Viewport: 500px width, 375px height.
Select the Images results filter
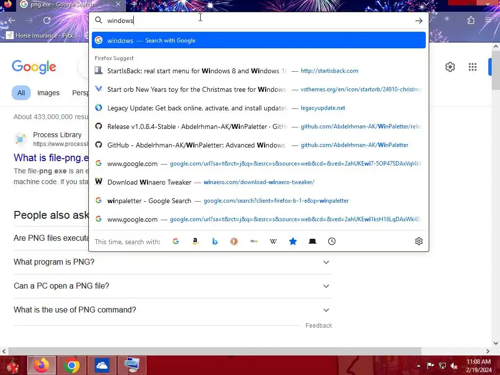[48, 93]
